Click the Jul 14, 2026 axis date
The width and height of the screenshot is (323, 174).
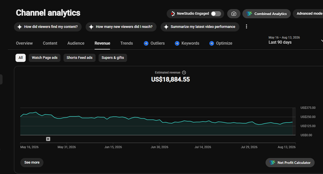coord(203,147)
